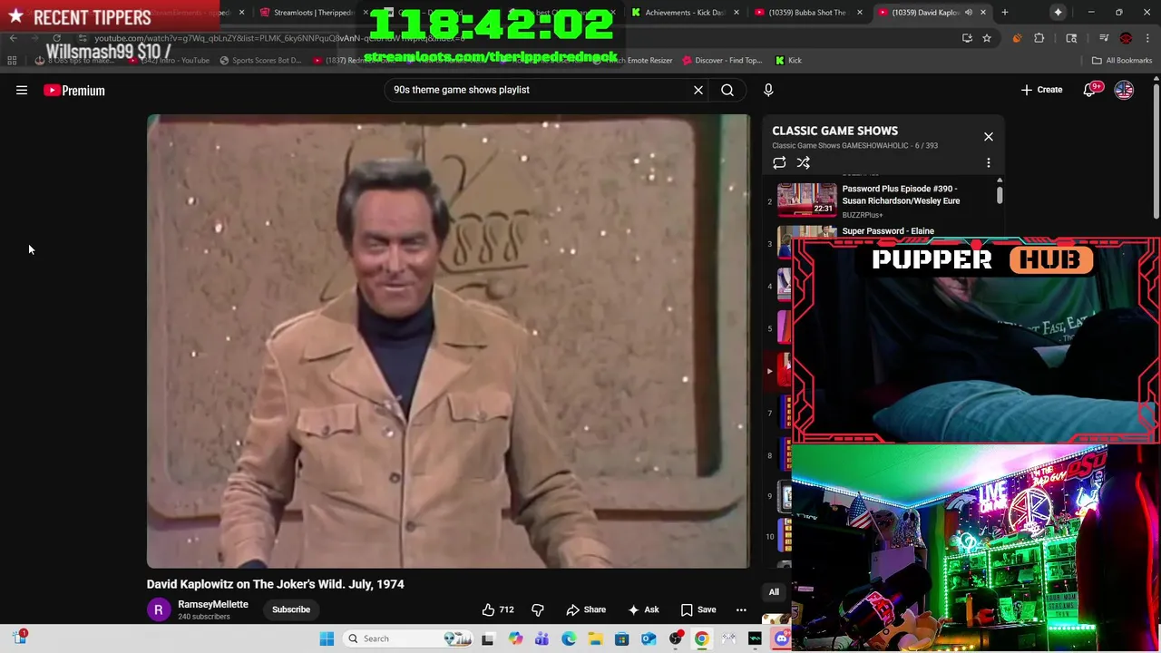1161x653 pixels.
Task: Run search with the magnifier button
Action: pos(727,90)
